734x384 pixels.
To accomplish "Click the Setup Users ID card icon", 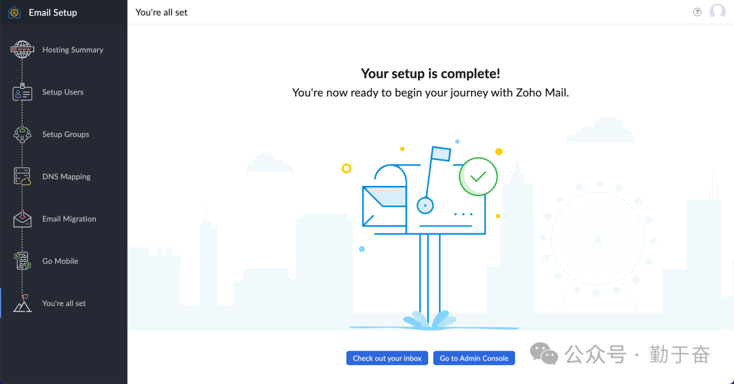I will coord(22,92).
